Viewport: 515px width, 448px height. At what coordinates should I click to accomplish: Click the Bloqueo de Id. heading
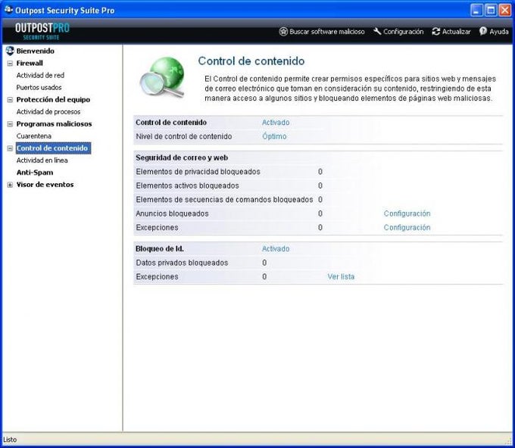(x=160, y=249)
